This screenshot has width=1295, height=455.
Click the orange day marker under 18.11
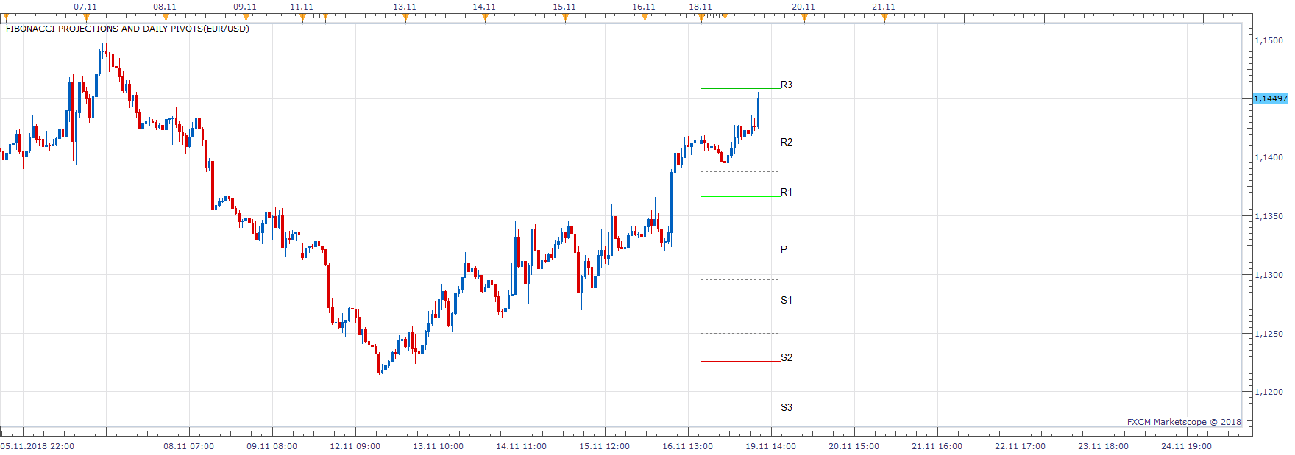701,18
